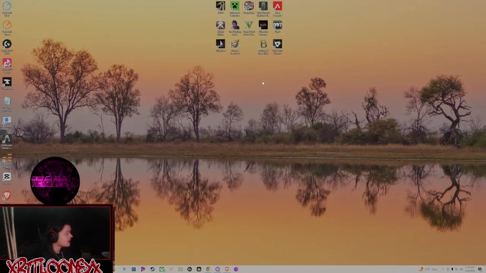The image size is (486, 273).
Task: Open the purple circle icon right of Chrome
Action: pyautogui.click(x=218, y=269)
